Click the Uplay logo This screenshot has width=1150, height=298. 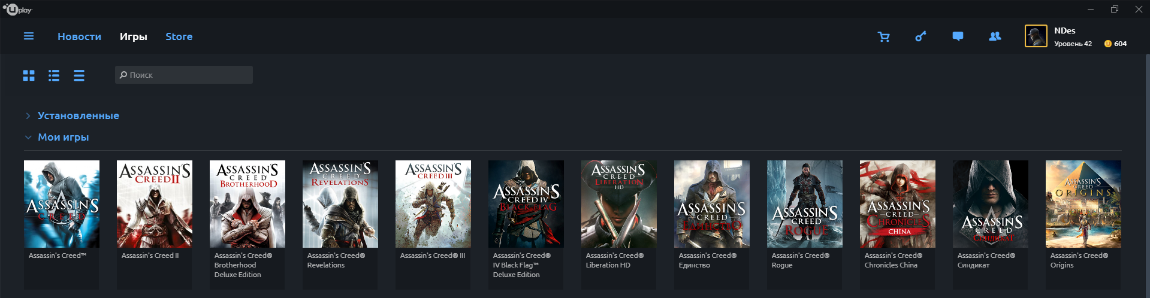[x=17, y=9]
